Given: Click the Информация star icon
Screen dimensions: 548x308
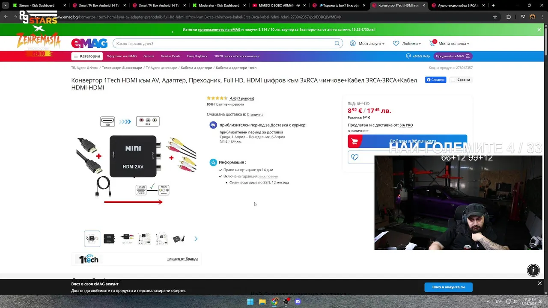Looking at the screenshot, I should pos(213,162).
